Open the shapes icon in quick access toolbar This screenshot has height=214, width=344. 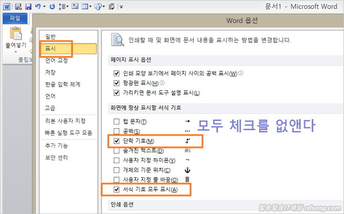pos(98,7)
